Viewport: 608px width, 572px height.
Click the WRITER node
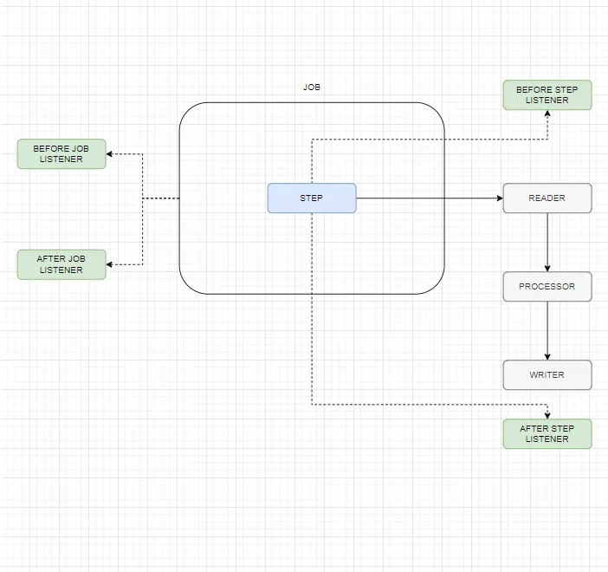coord(547,375)
